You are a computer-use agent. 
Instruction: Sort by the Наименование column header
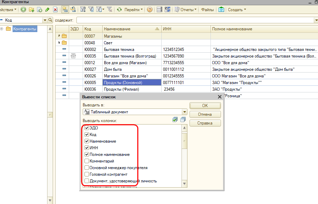132,29
